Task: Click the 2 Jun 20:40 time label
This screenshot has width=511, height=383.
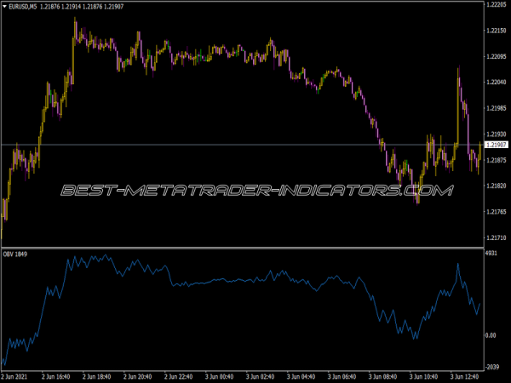Action: click(137, 375)
